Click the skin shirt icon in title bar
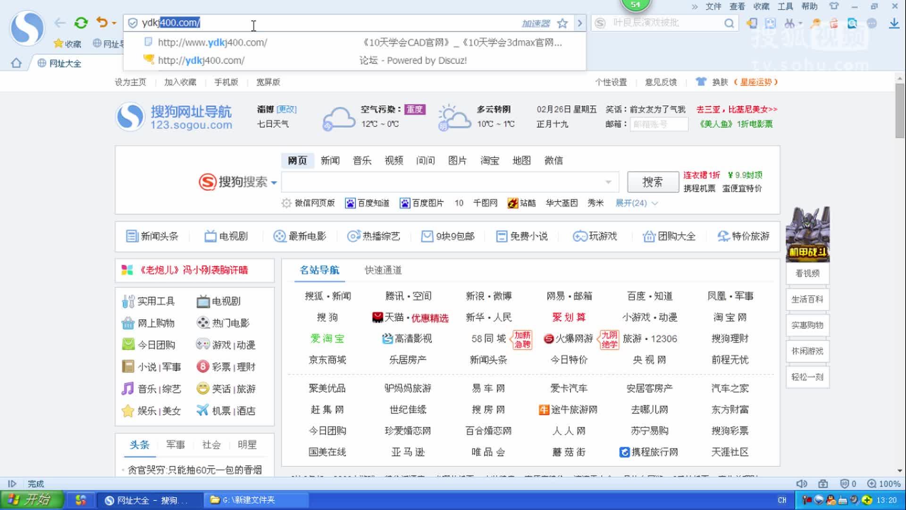 tap(834, 6)
